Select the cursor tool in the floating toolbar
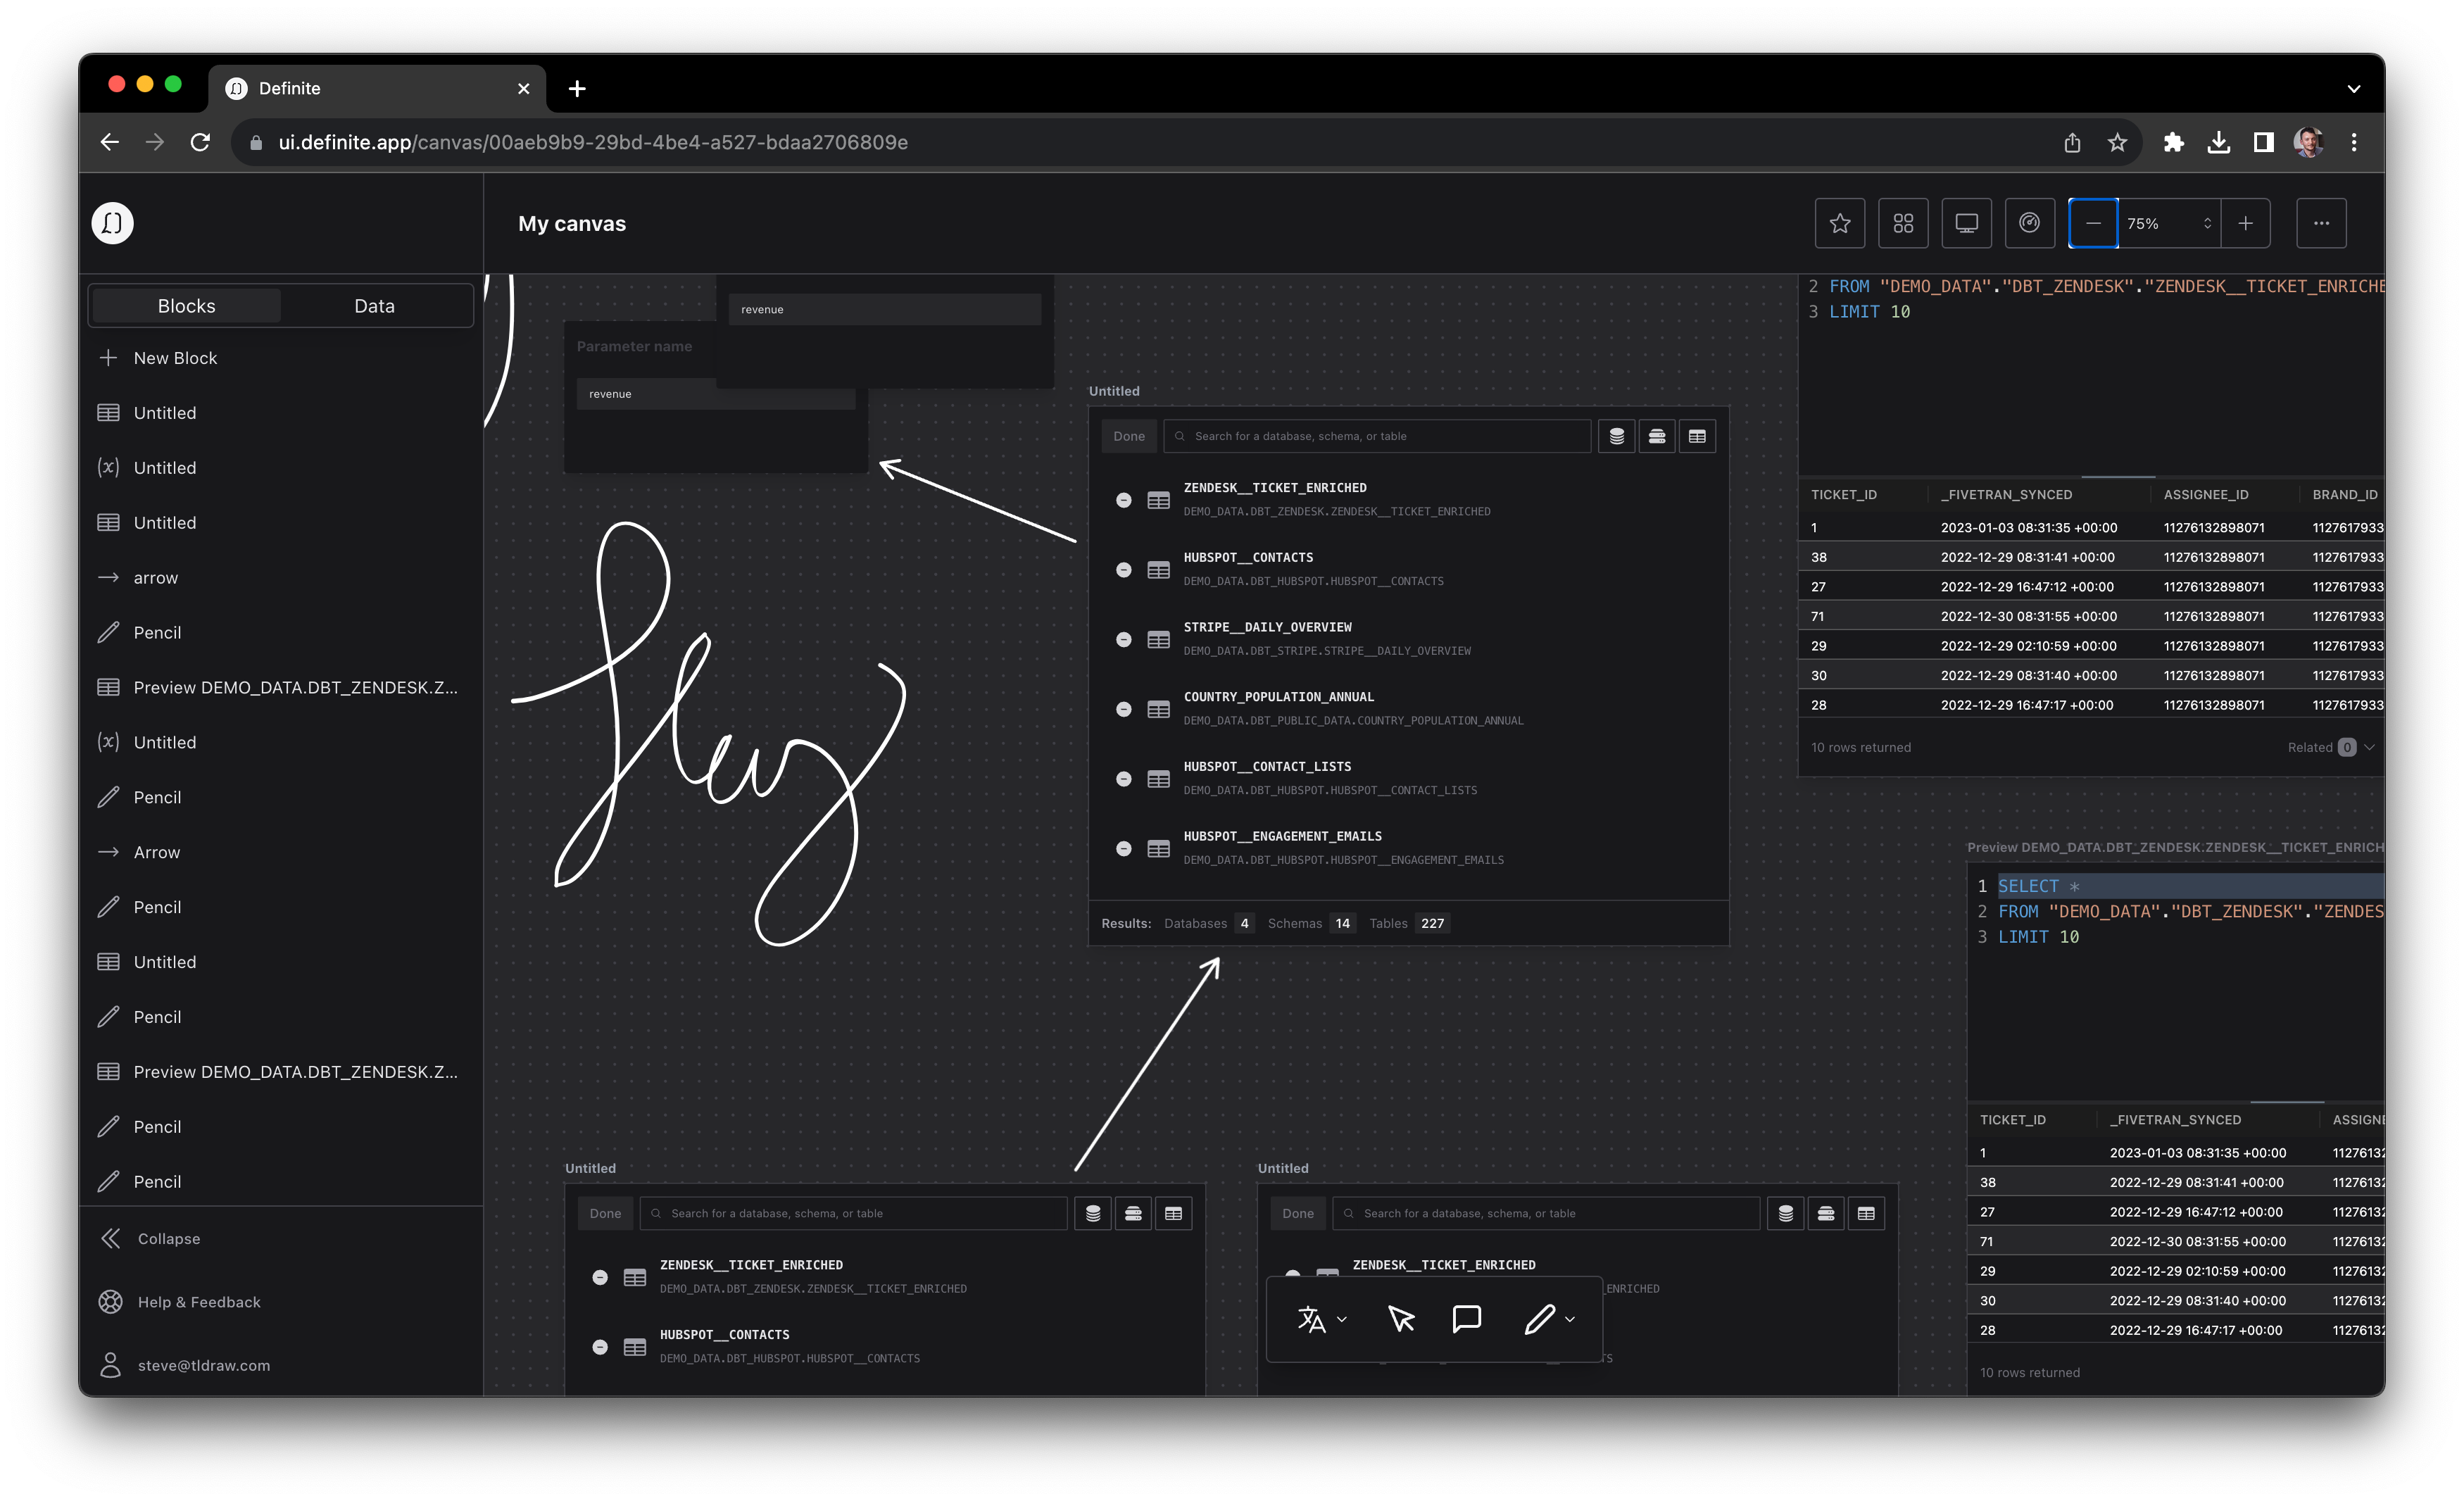This screenshot has height=1501, width=2464. (1401, 1320)
